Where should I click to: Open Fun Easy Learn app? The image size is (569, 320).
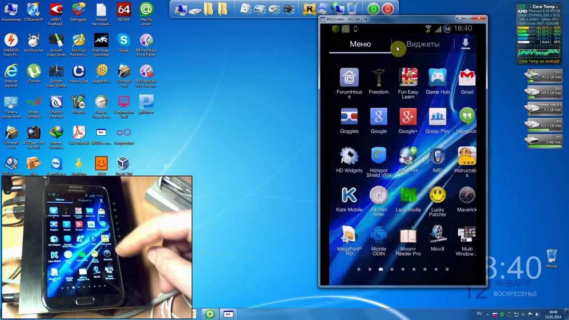[x=408, y=83]
